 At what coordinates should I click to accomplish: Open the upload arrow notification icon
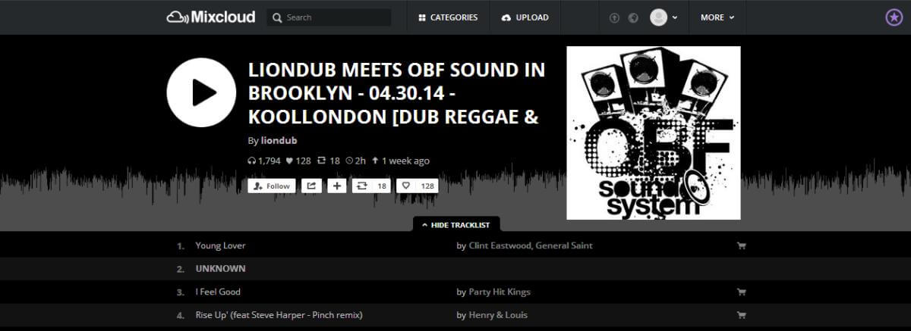615,17
